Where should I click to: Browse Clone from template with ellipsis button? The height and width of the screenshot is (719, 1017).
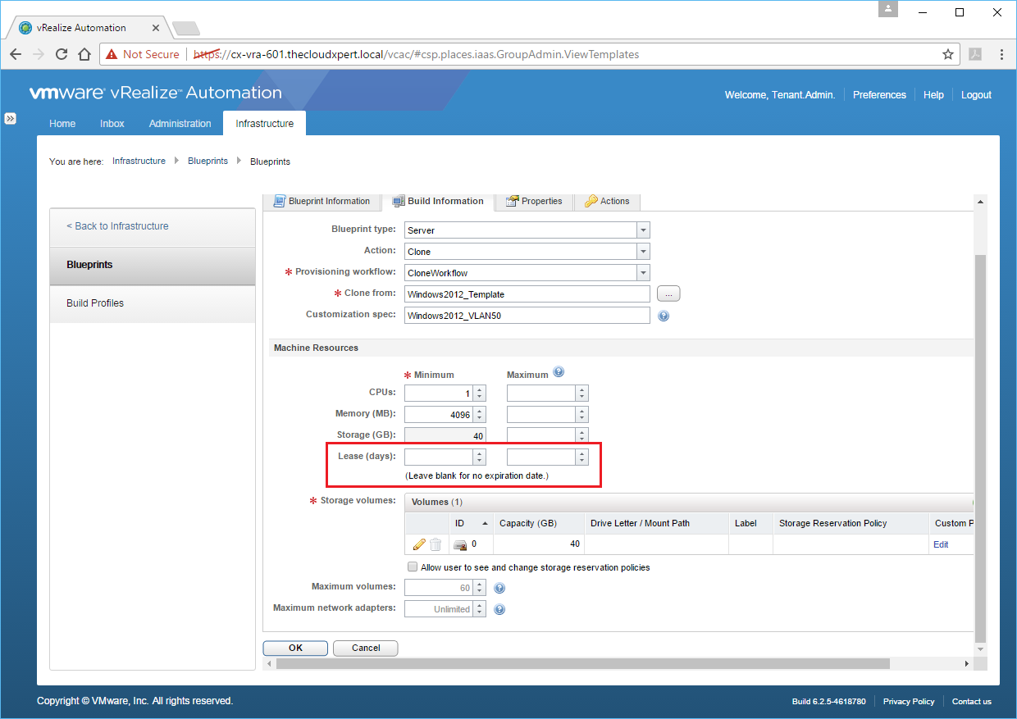coord(668,294)
